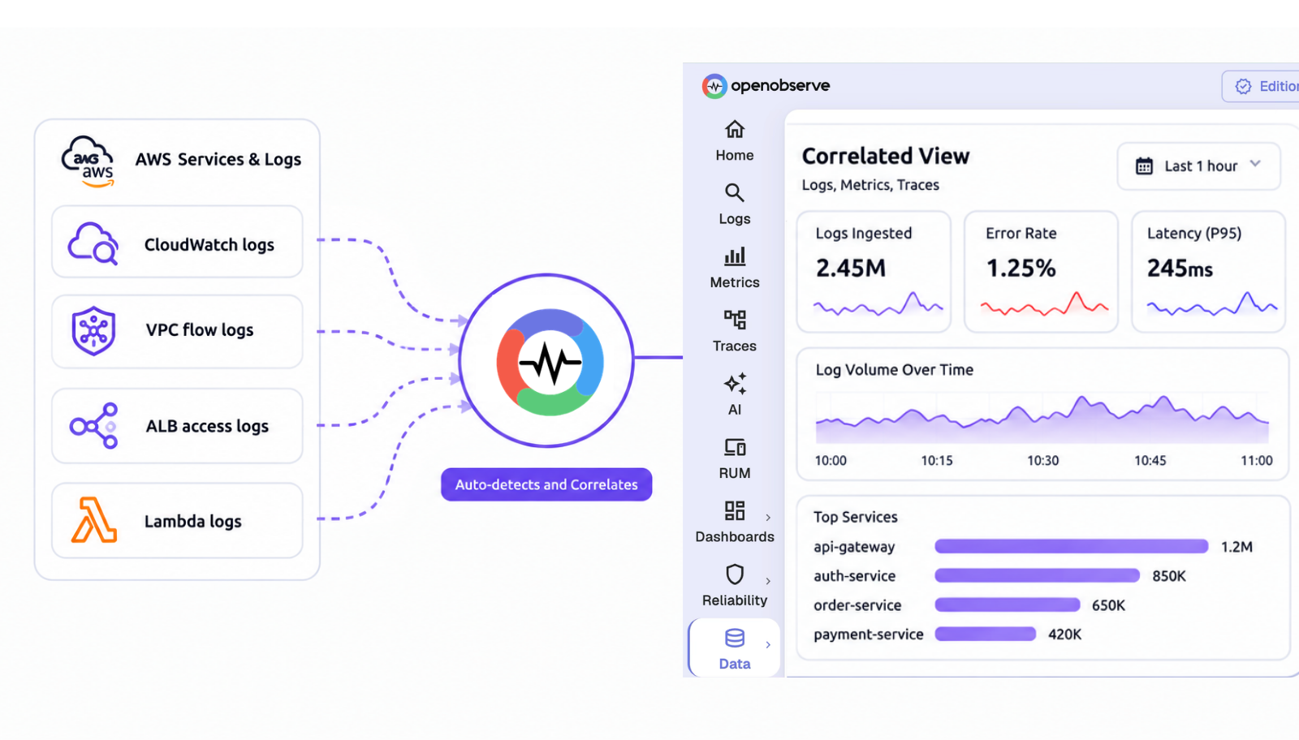
Task: Click the 1.2M api-gateway count
Action: (x=1236, y=547)
